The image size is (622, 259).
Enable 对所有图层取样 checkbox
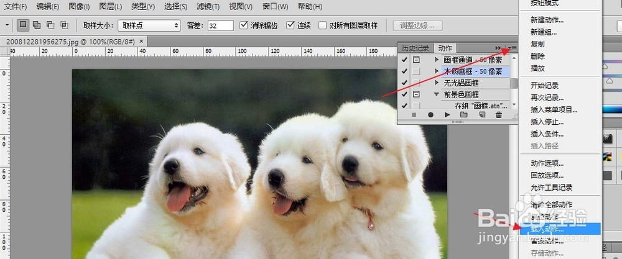(x=322, y=25)
